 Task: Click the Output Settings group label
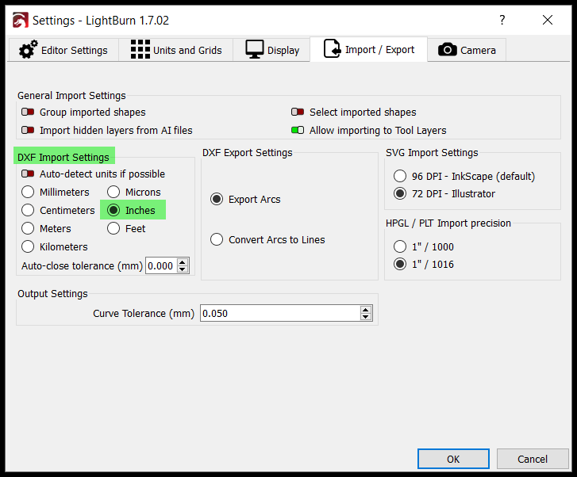click(x=52, y=294)
